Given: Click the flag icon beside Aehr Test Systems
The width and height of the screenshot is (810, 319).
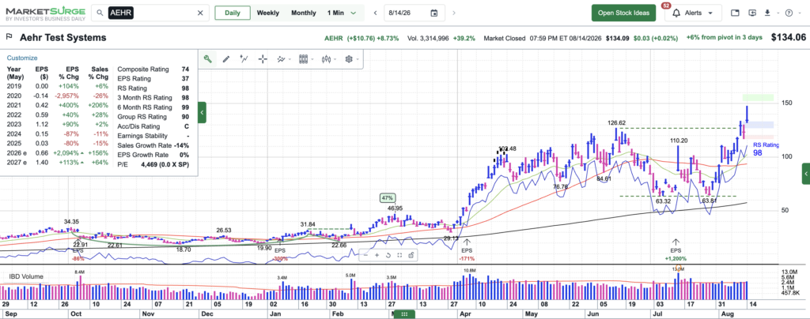Looking at the screenshot, I should pyautogui.click(x=9, y=37).
